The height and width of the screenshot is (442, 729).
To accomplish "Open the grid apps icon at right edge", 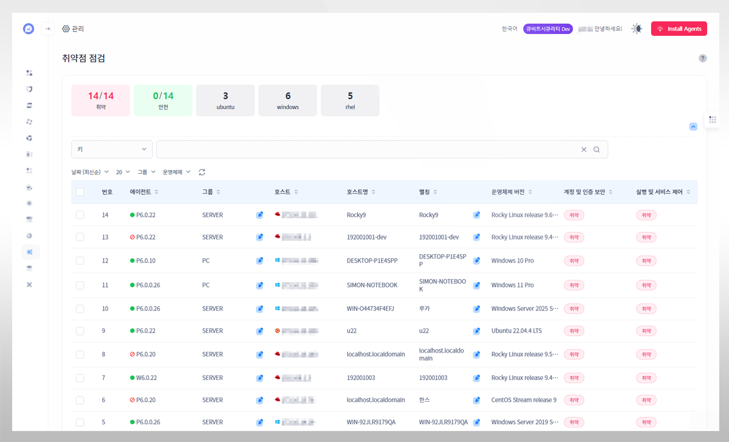I will point(713,120).
